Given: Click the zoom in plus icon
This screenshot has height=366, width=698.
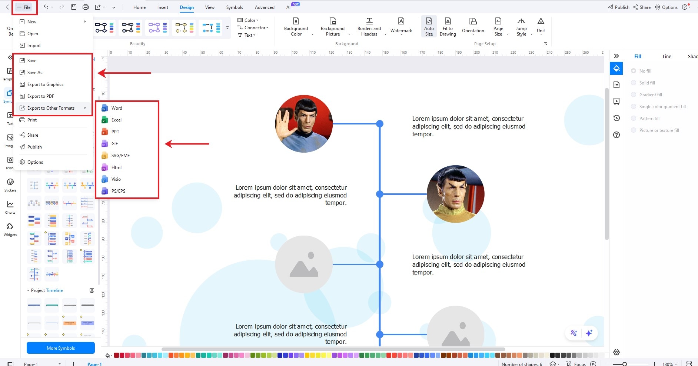Looking at the screenshot, I should coord(655,364).
